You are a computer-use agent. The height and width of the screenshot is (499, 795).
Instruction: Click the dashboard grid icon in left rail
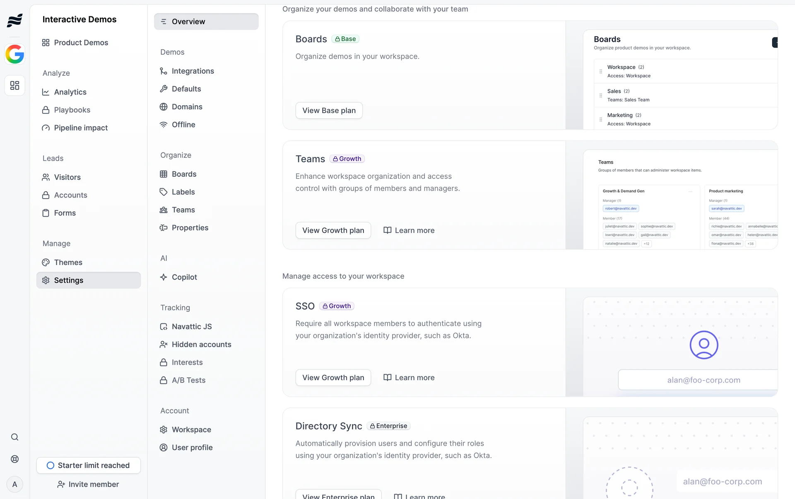click(x=15, y=85)
